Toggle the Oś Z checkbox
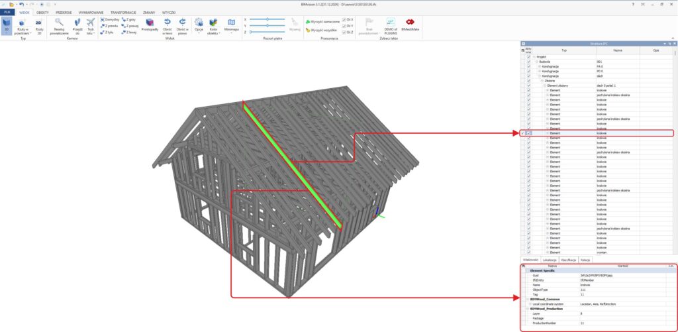The height and width of the screenshot is (332, 678). coord(344,32)
